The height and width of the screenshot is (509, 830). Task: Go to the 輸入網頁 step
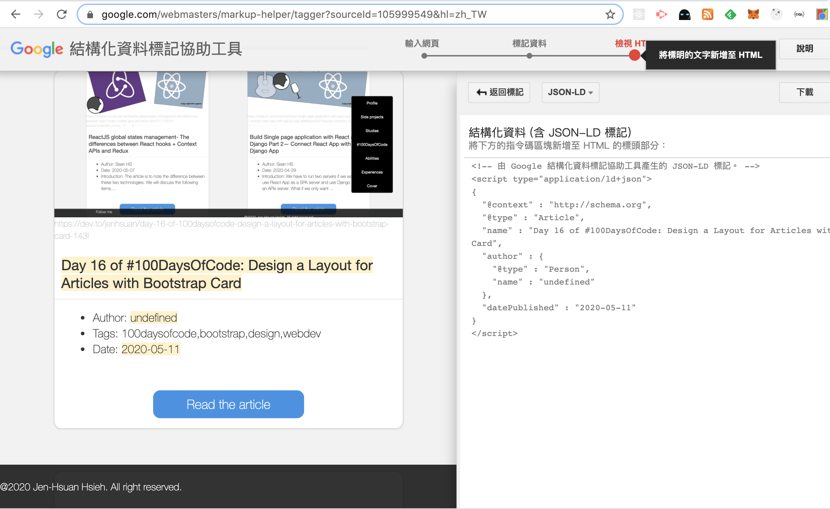point(422,44)
